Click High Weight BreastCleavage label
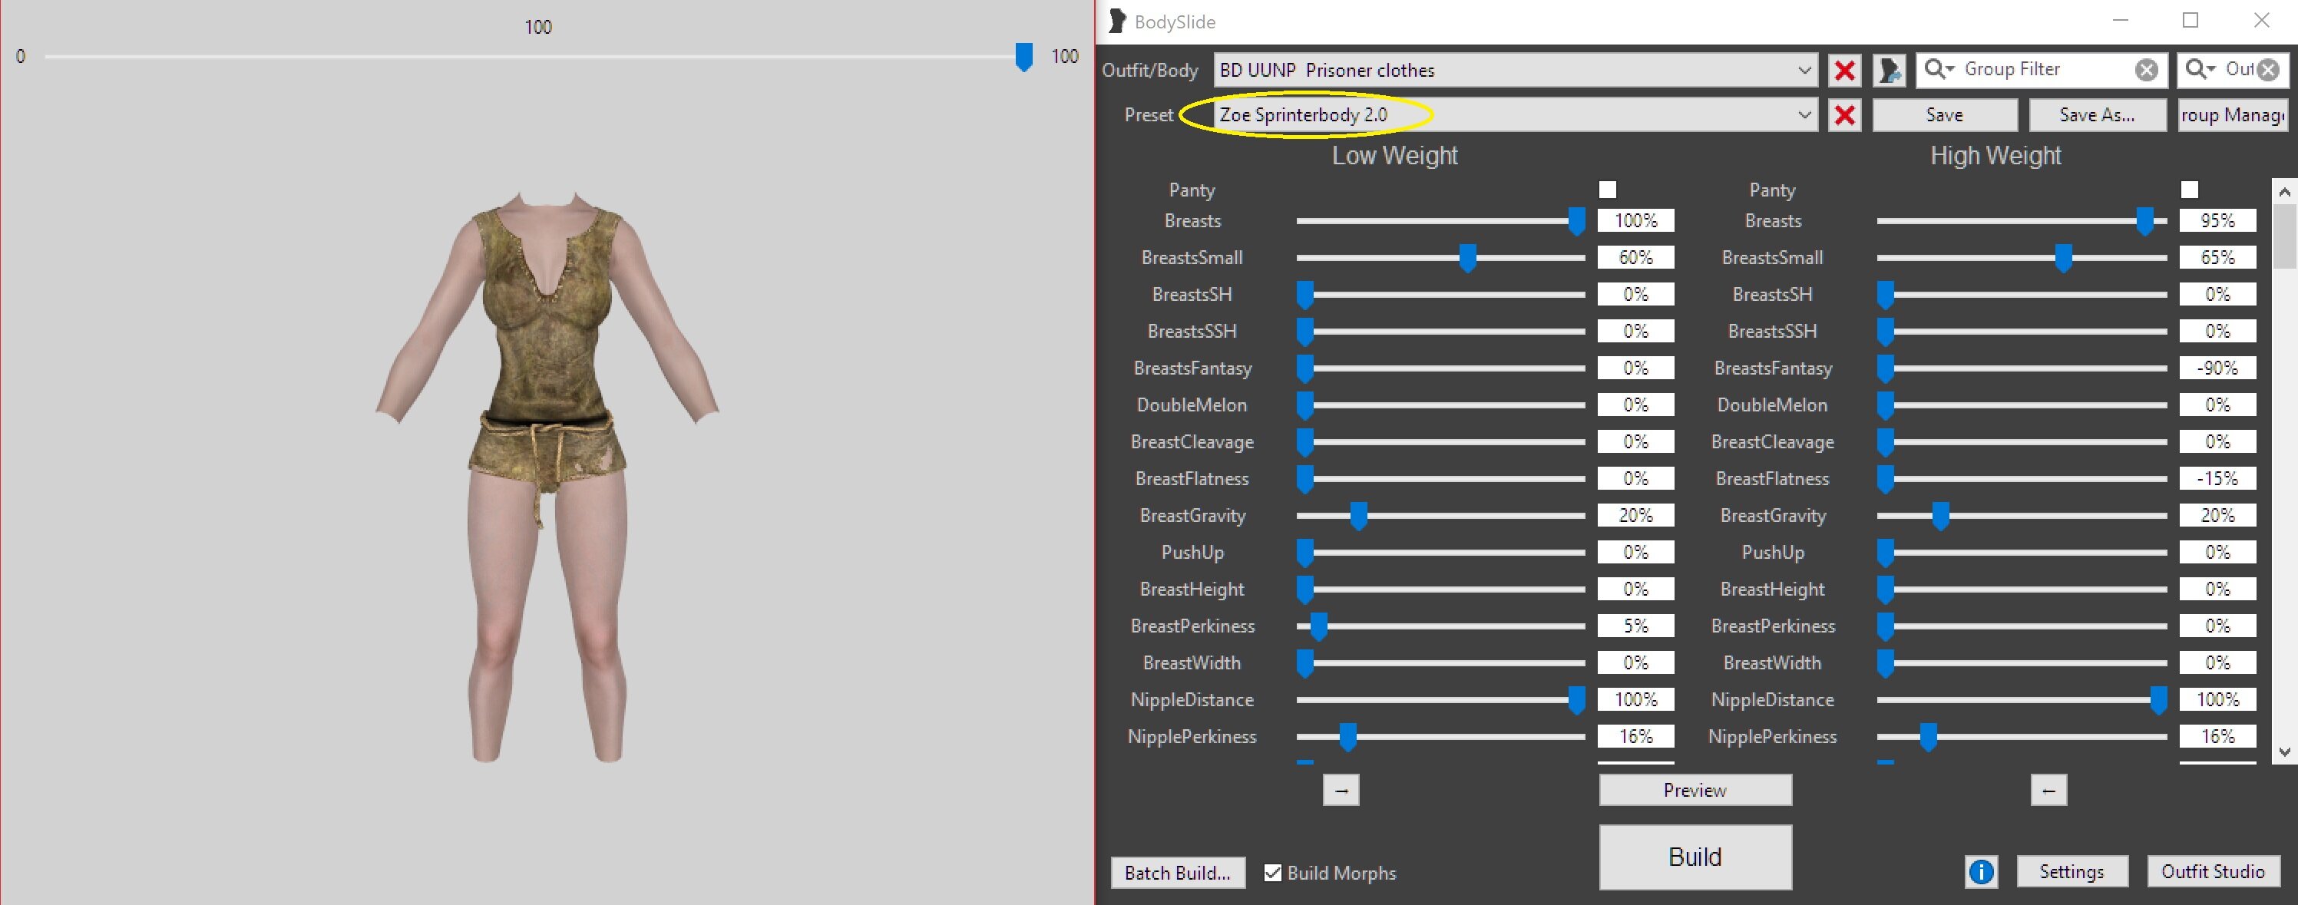The width and height of the screenshot is (2298, 905). pyautogui.click(x=1773, y=442)
